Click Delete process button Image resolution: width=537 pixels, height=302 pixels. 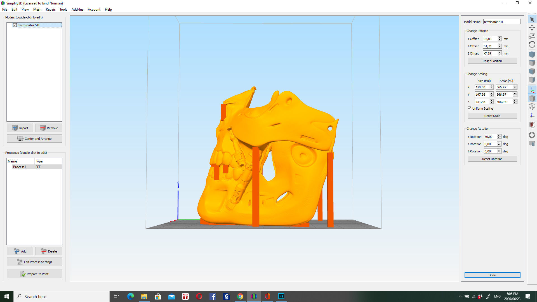pos(49,251)
